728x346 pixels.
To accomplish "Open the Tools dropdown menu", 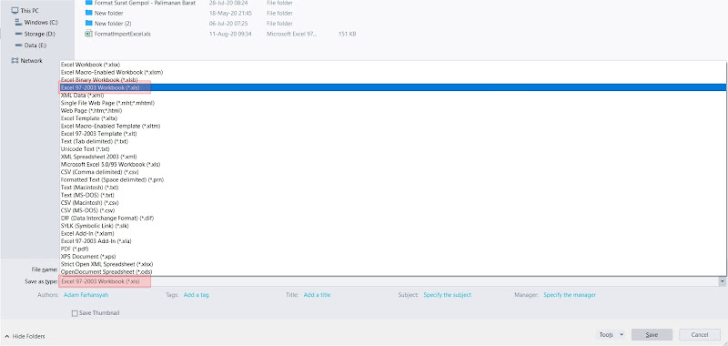I will point(611,335).
